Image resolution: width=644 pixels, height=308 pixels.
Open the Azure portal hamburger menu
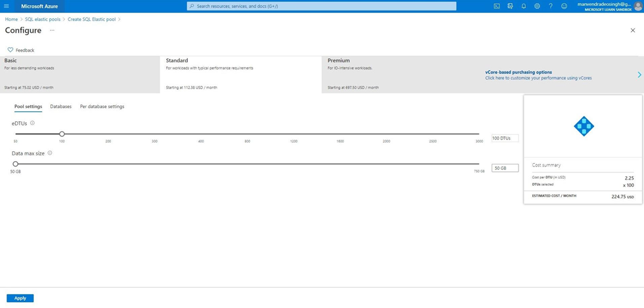(6, 6)
